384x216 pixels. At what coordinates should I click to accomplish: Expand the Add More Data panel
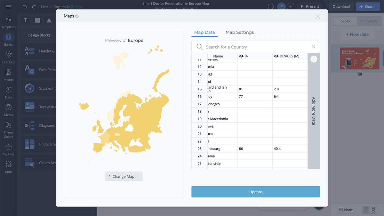(314, 111)
